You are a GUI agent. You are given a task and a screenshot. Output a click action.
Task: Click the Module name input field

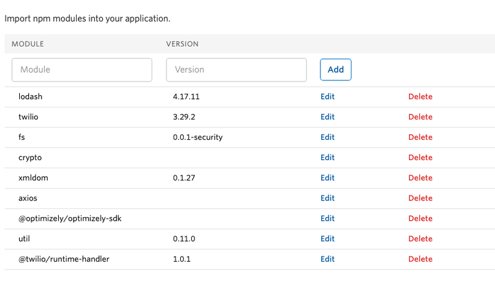pyautogui.click(x=82, y=70)
